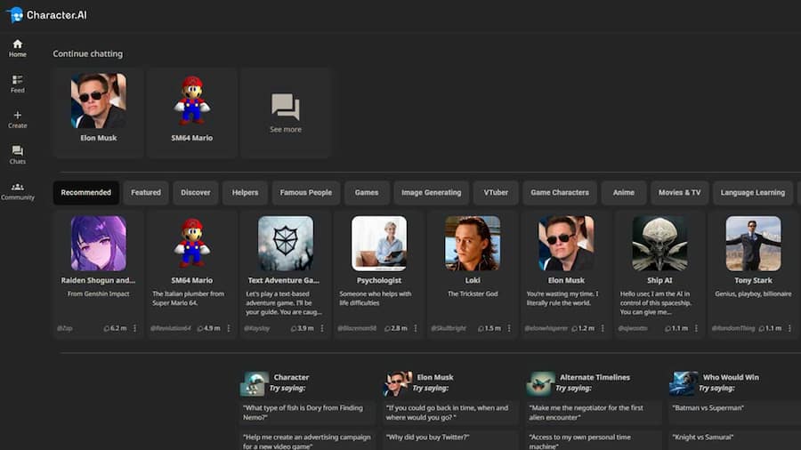Open three-dot menu on Loki card
The width and height of the screenshot is (801, 450).
pyautogui.click(x=509, y=328)
